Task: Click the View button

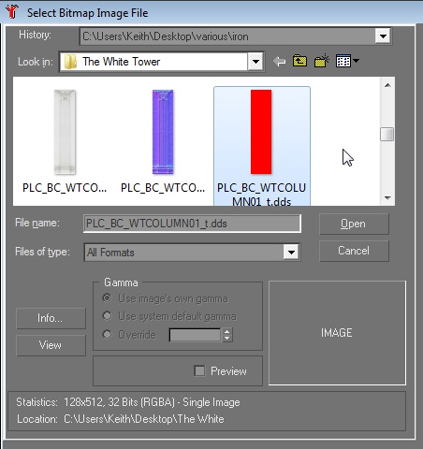Action: pos(51,345)
